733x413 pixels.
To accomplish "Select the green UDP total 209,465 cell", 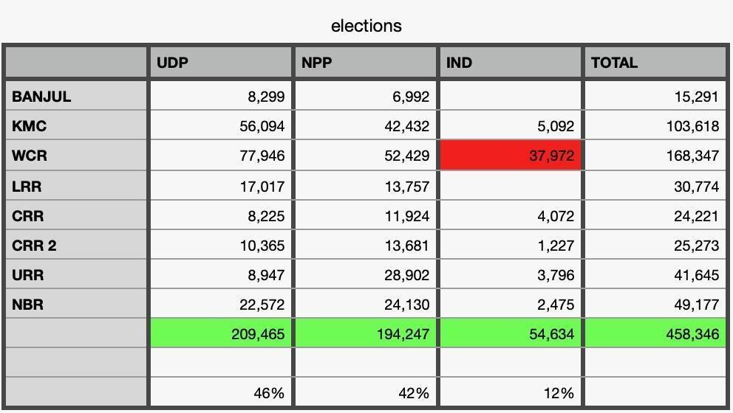I will [x=220, y=333].
